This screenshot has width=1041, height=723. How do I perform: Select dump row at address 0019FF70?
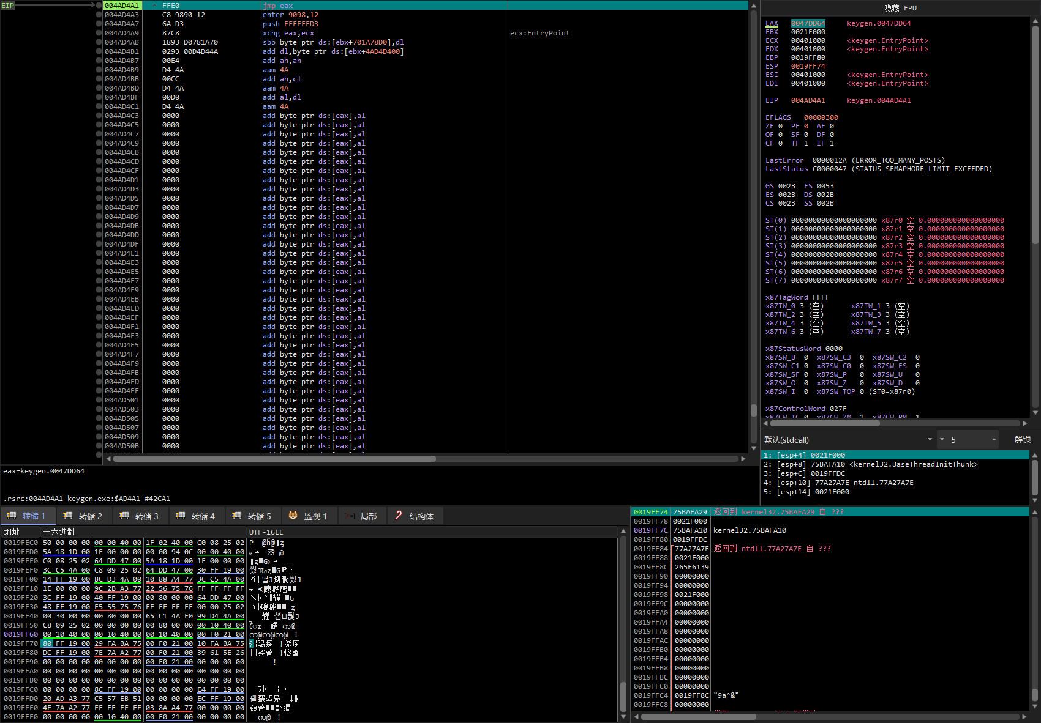coord(309,643)
